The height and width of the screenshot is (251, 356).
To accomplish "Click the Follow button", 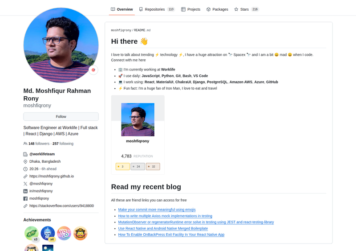I will coord(61,116).
